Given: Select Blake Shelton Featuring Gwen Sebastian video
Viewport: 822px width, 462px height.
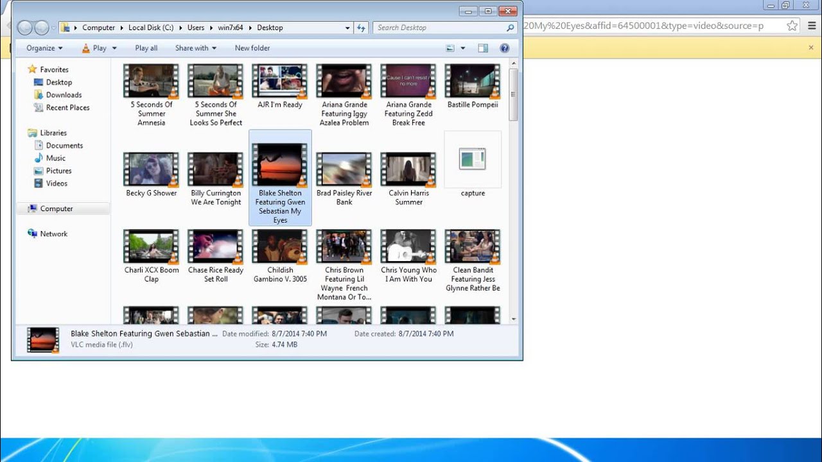Looking at the screenshot, I should tap(280, 178).
